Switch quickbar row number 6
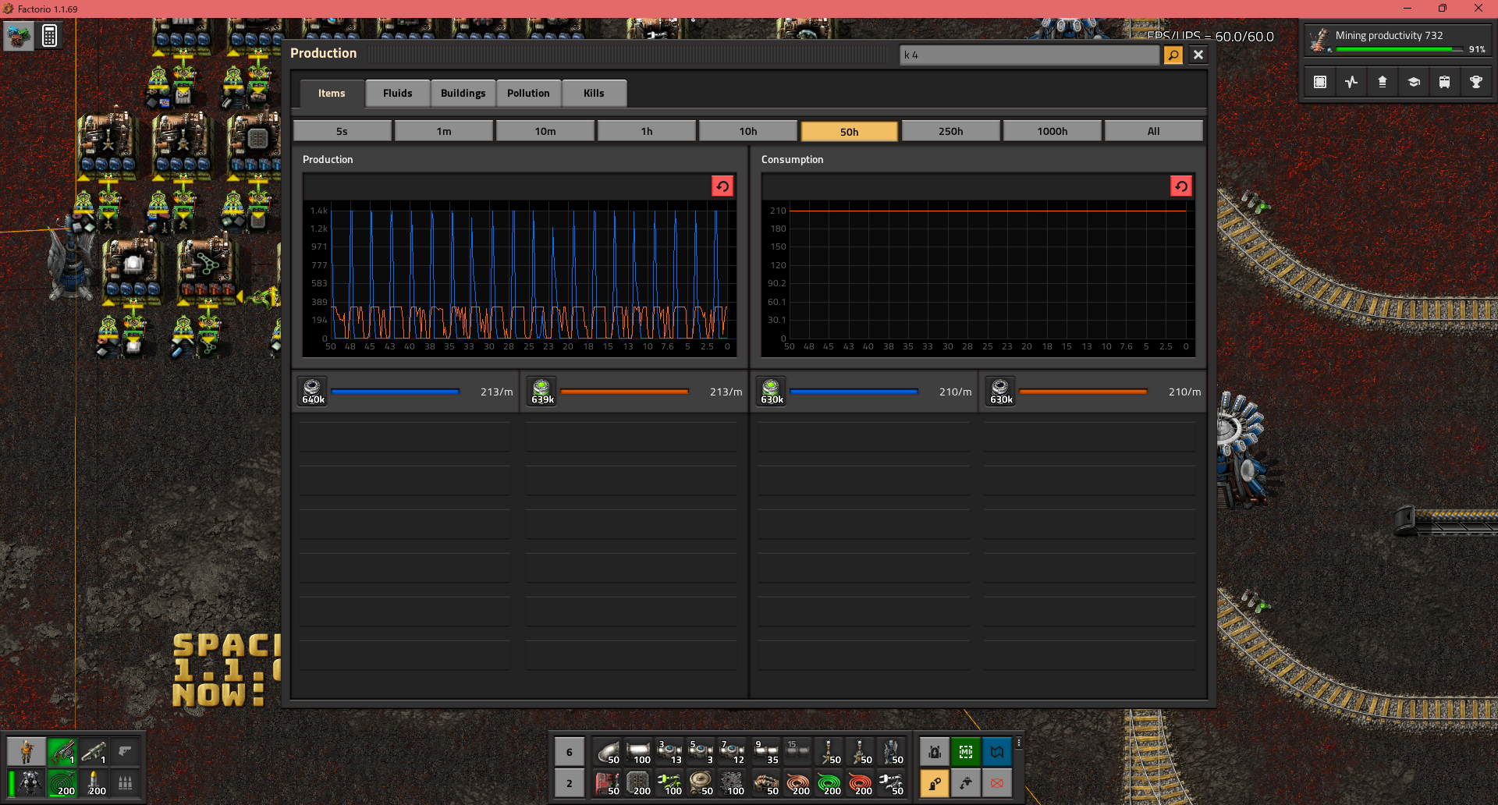Image resolution: width=1498 pixels, height=805 pixels. (x=570, y=752)
